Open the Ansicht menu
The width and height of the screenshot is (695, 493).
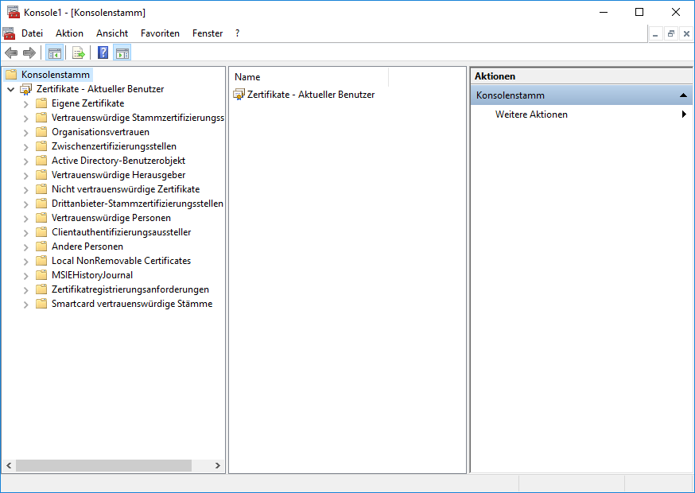[111, 33]
